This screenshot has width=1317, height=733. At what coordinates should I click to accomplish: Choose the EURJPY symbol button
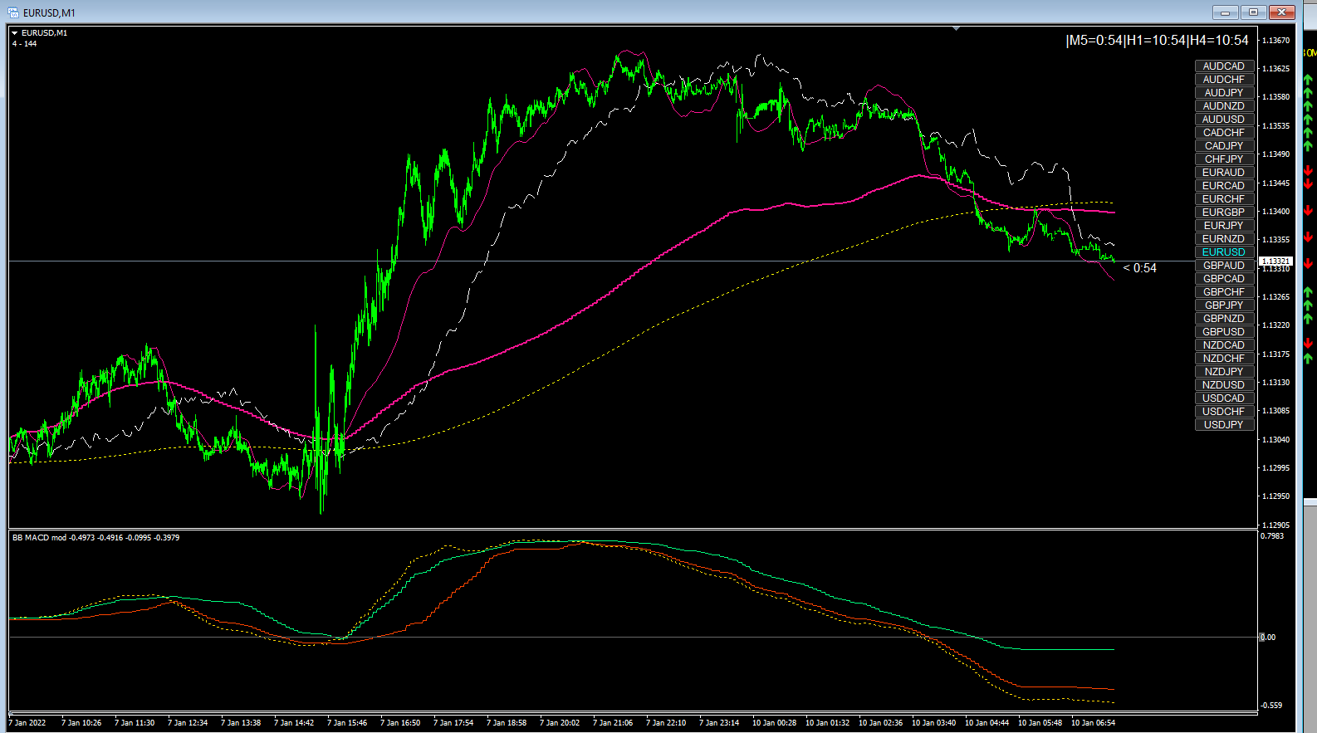(x=1224, y=226)
